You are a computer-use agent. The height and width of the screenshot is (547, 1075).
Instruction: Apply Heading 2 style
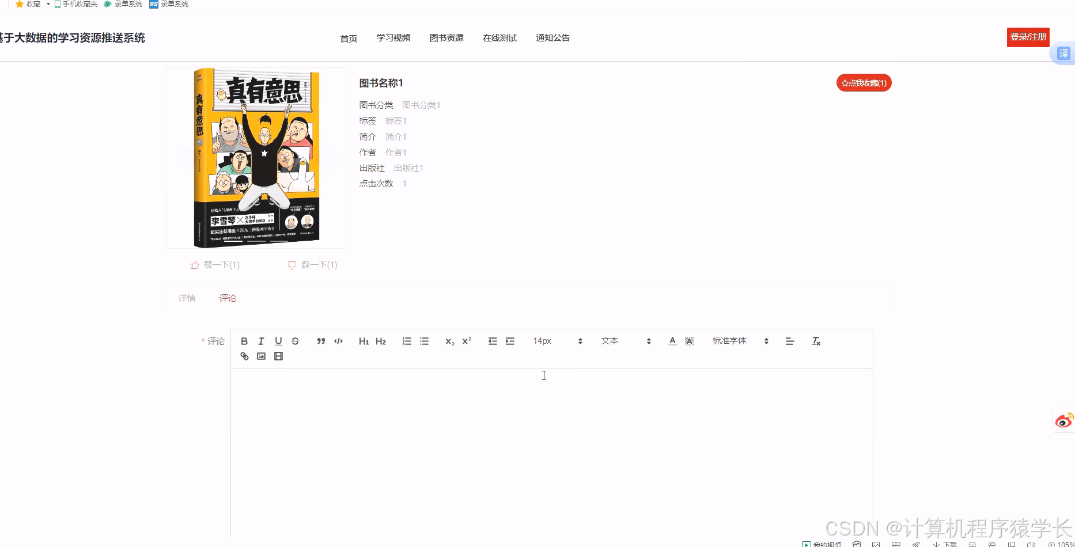click(381, 341)
